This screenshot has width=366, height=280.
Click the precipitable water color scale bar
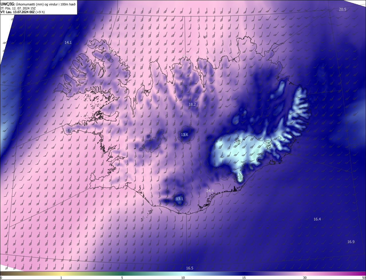click(183, 273)
